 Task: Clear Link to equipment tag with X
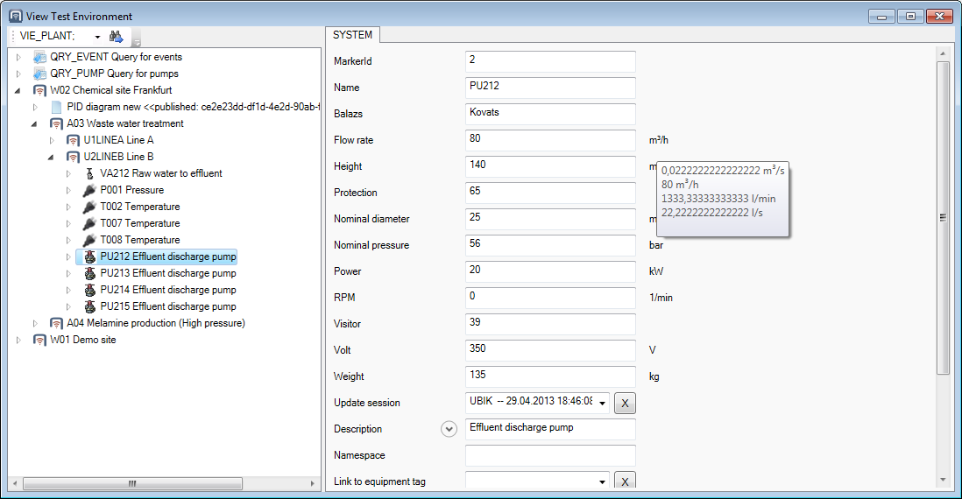(625, 481)
